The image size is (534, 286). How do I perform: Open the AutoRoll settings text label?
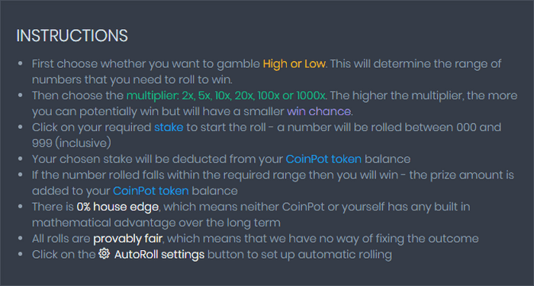tap(159, 254)
